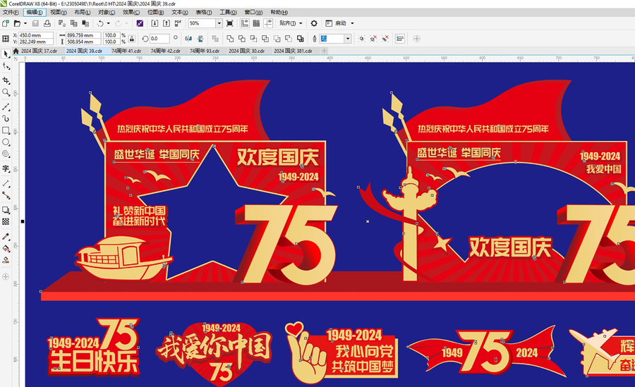Click the toolbox quick customize plus button

pyautogui.click(x=6, y=277)
